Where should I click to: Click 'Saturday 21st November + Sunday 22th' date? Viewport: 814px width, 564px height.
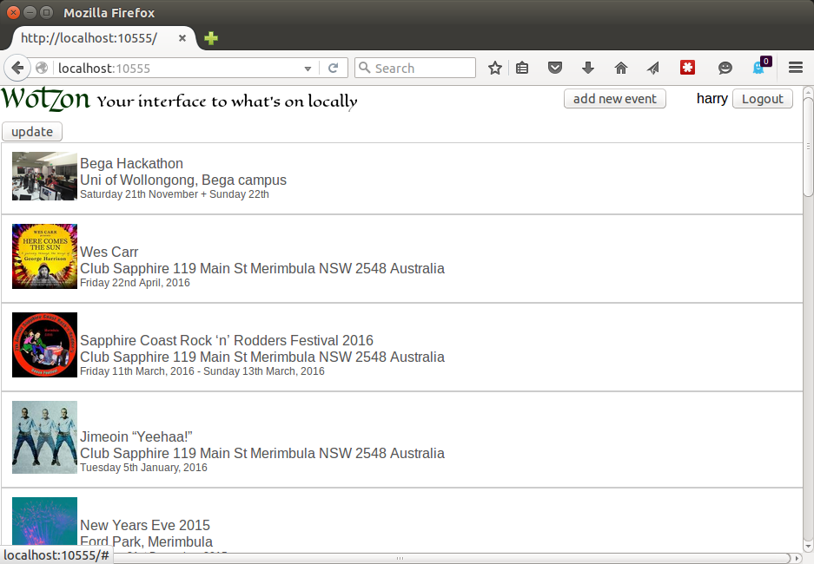(175, 194)
